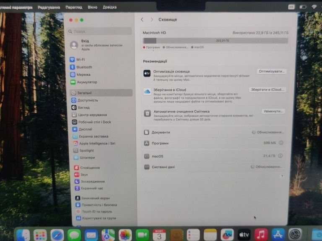
Task: Open Maps from the Dock
Action: [108, 235]
